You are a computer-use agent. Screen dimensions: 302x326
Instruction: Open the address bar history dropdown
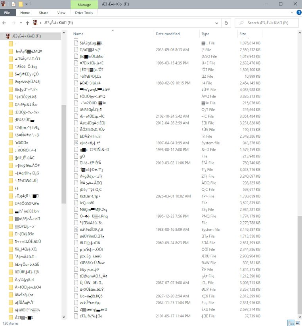click(x=217, y=23)
